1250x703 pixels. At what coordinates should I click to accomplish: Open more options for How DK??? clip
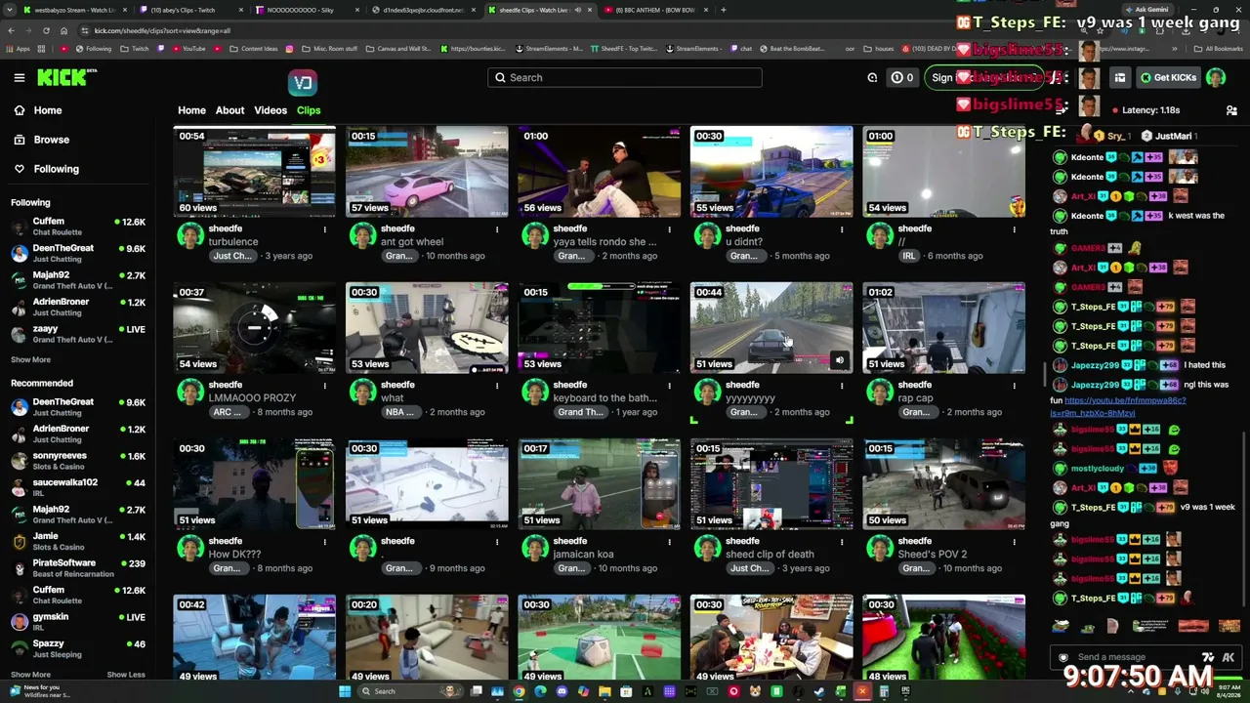(324, 542)
